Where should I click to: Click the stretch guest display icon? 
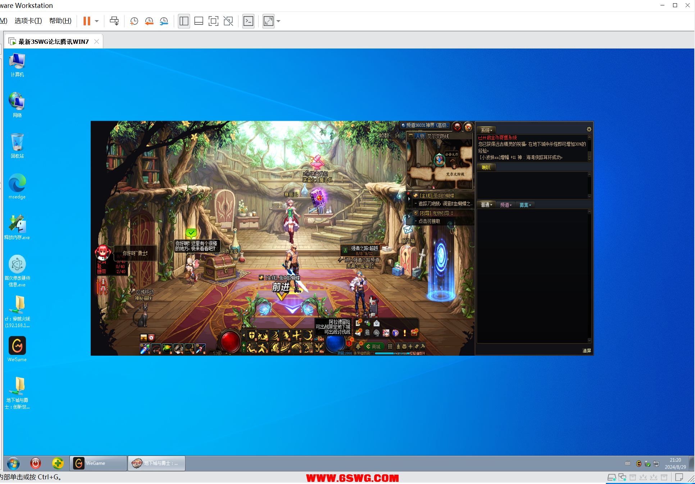tap(268, 21)
